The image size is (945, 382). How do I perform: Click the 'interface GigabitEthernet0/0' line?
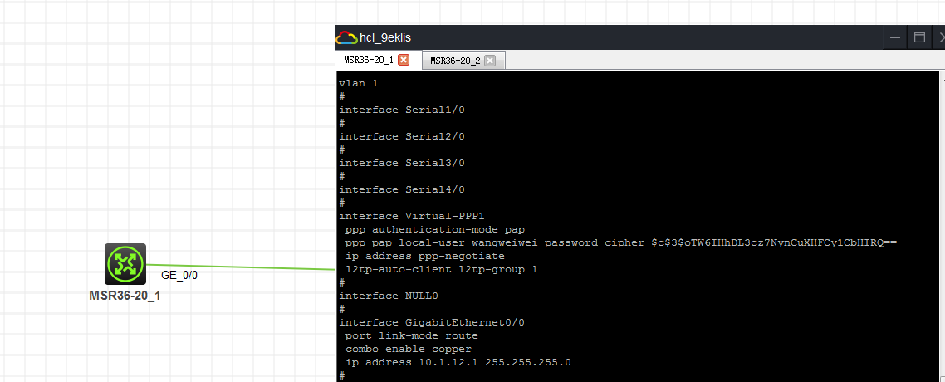(432, 322)
